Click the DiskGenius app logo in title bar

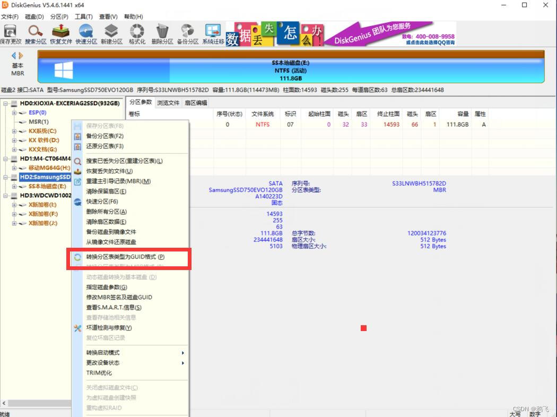pyautogui.click(x=5, y=5)
